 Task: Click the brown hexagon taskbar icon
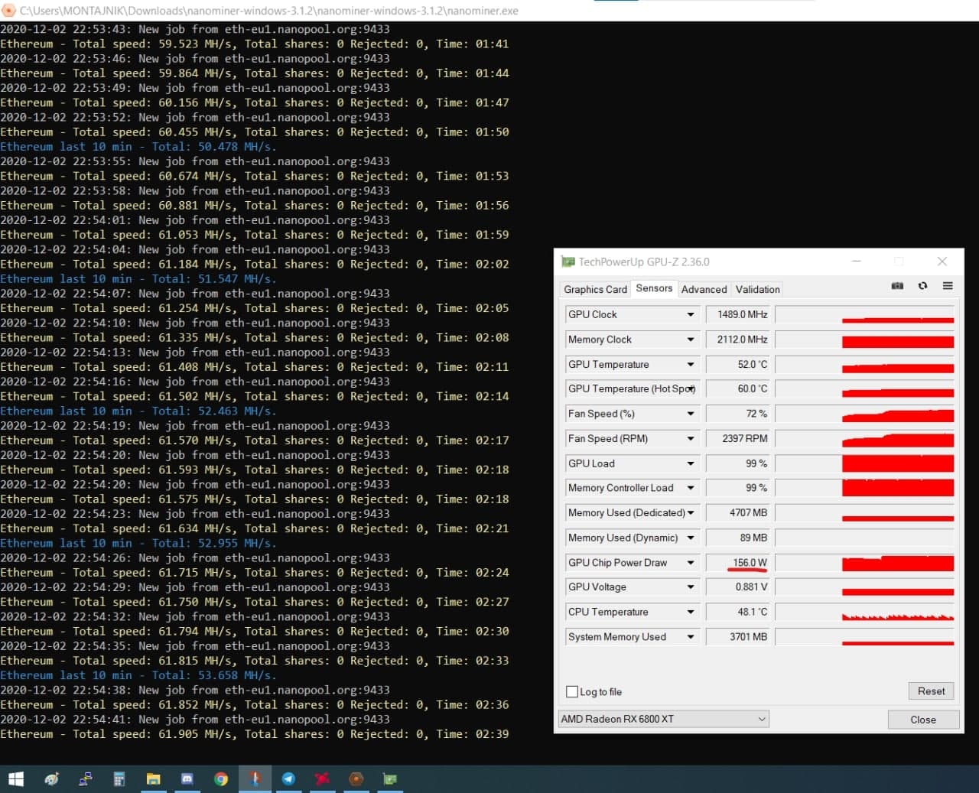click(356, 778)
